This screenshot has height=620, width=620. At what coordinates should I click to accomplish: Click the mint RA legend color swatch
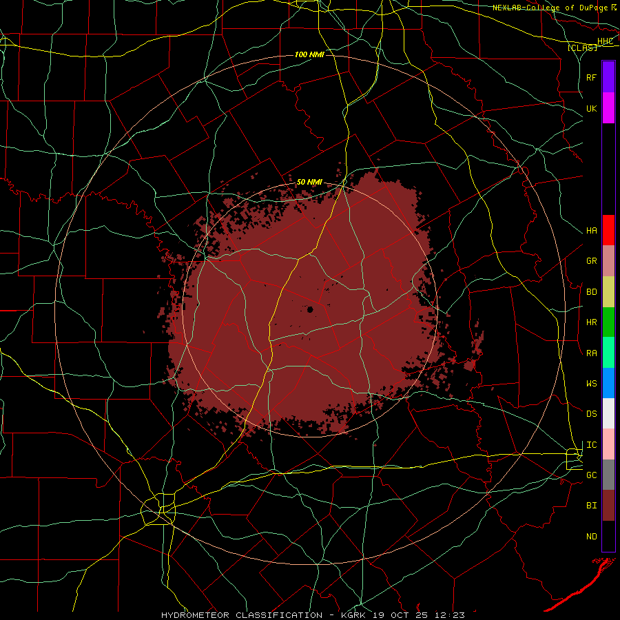click(608, 353)
